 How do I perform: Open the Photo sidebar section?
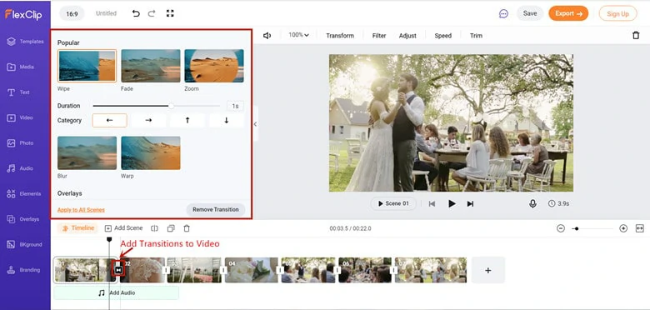click(x=20, y=143)
